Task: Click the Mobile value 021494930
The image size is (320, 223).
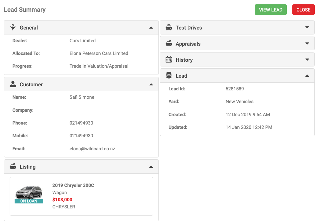Action: 81,136
